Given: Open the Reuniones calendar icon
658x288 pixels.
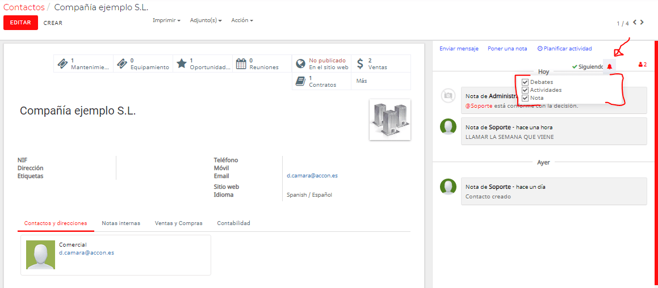Looking at the screenshot, I should [241, 63].
